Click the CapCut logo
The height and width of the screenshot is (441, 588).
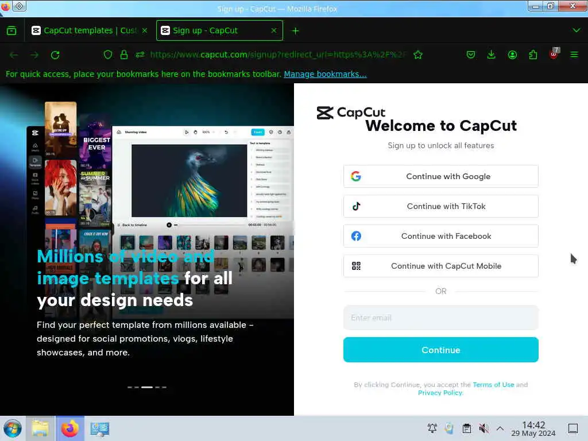(351, 113)
